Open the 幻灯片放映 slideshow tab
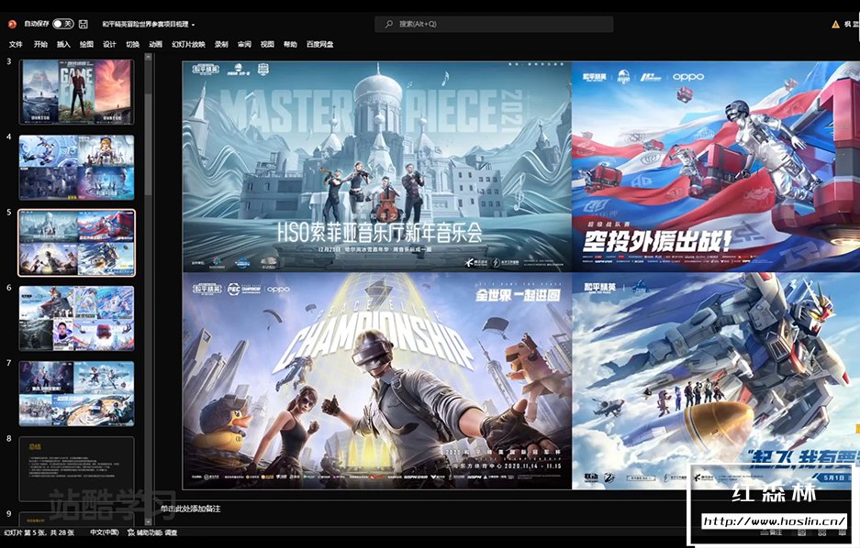Viewport: 860px width, 548px height. (188, 44)
